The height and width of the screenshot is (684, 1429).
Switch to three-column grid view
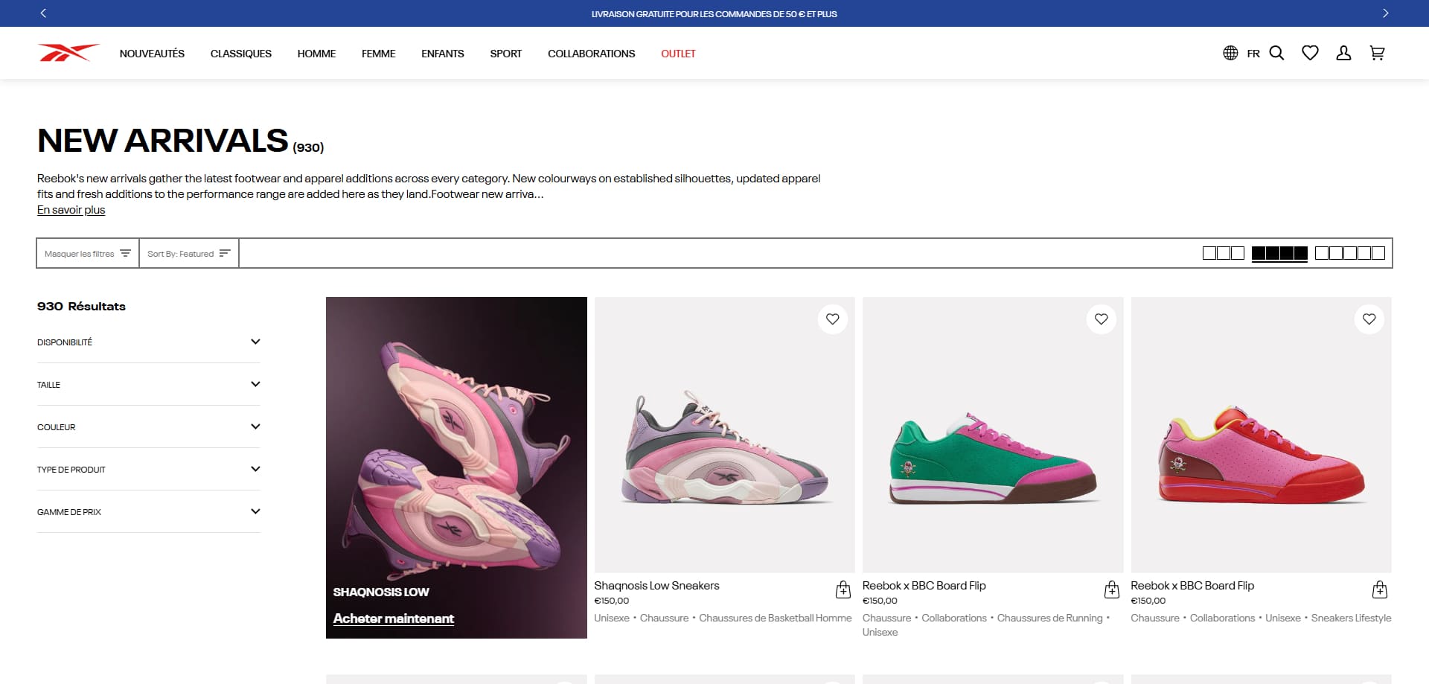tap(1224, 253)
